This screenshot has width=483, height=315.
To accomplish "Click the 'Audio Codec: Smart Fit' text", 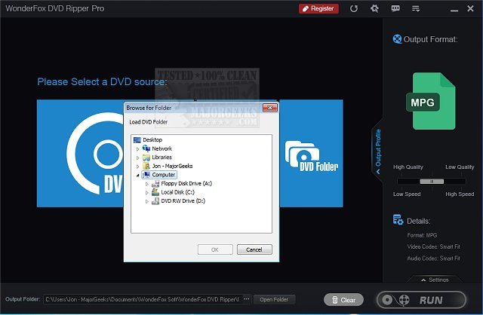I will click(x=433, y=258).
